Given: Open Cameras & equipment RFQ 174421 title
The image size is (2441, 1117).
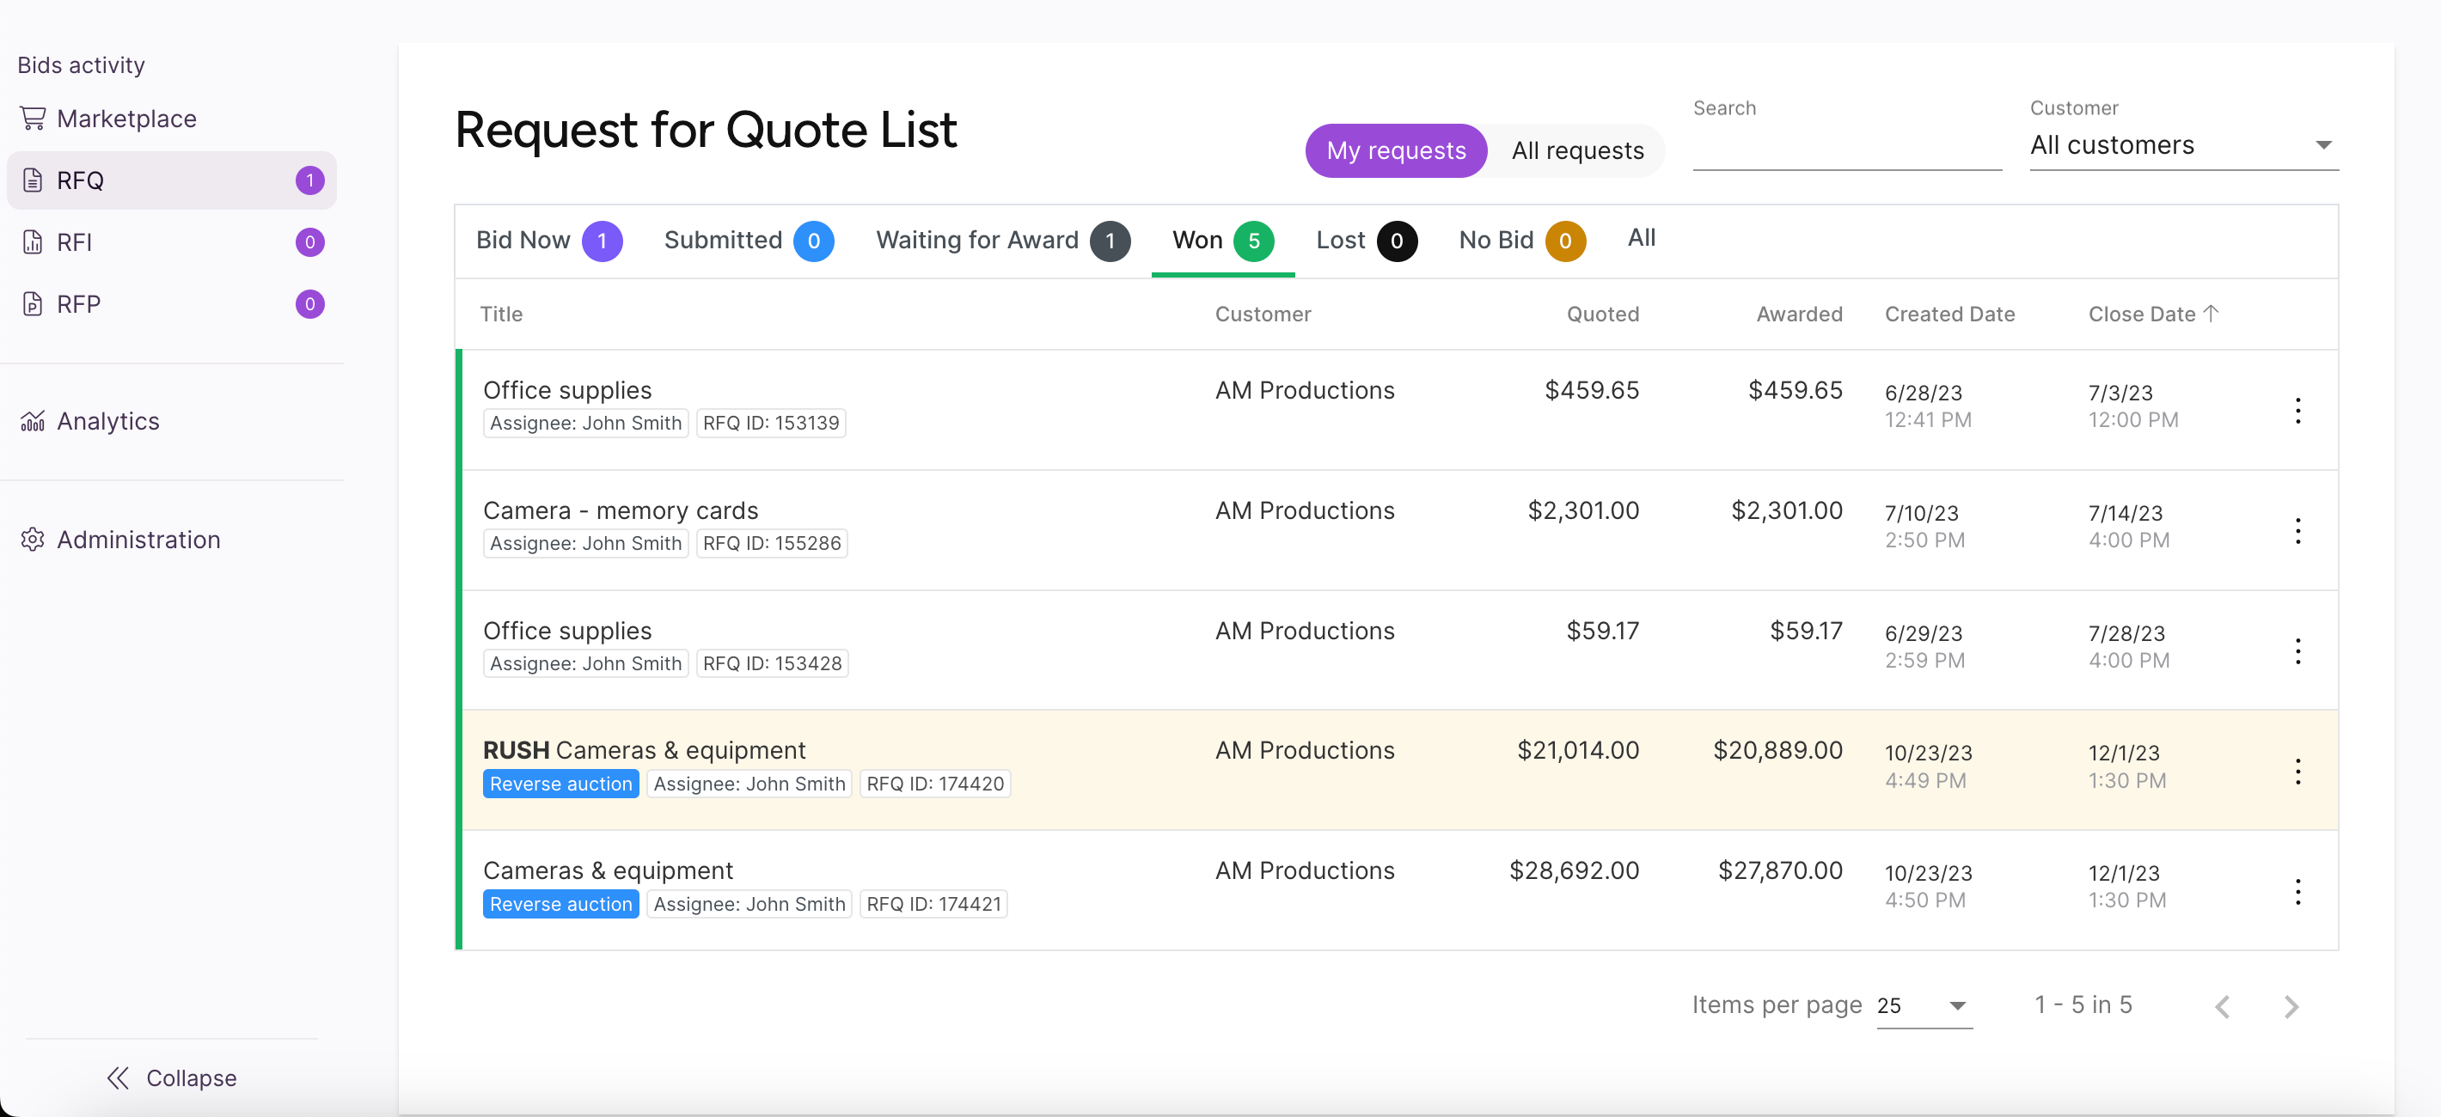Looking at the screenshot, I should pos(608,870).
